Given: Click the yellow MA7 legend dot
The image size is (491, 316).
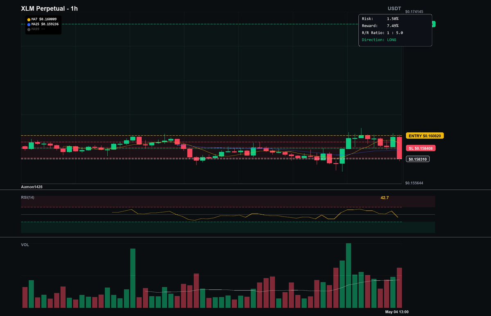Looking at the screenshot, I should tap(29, 19).
